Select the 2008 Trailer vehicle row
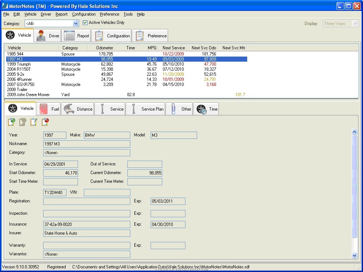Image resolution: width=363 pixels, height=272 pixels. [x=127, y=90]
